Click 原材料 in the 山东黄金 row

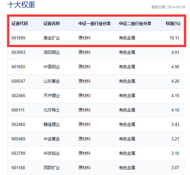point(84,81)
